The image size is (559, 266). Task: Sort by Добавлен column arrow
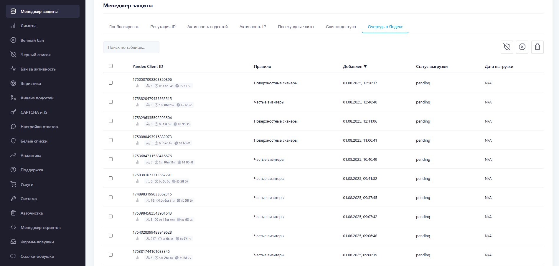(365, 66)
